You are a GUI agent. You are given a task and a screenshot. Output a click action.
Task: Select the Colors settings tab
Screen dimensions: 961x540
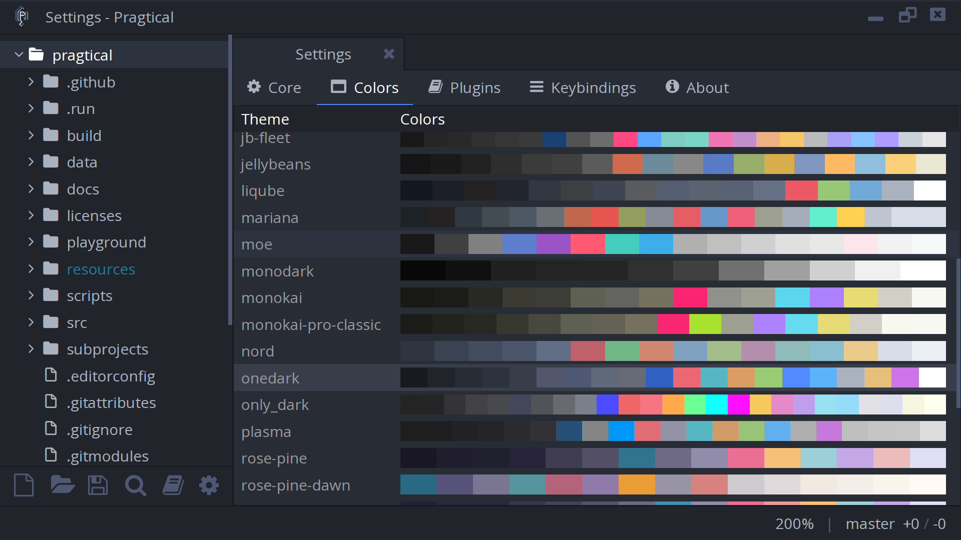[364, 87]
